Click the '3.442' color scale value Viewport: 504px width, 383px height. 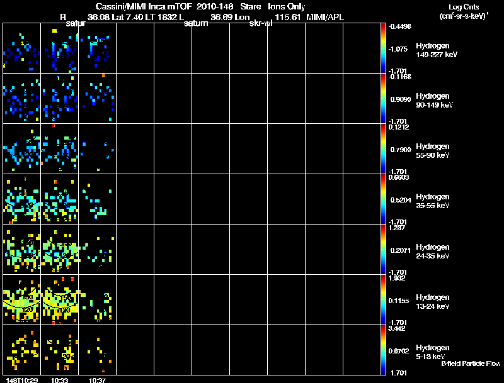click(x=397, y=328)
